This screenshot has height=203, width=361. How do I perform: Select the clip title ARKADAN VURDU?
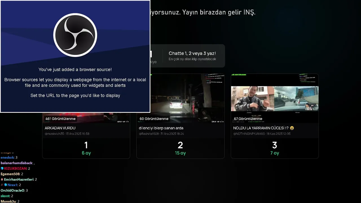[x=60, y=128]
